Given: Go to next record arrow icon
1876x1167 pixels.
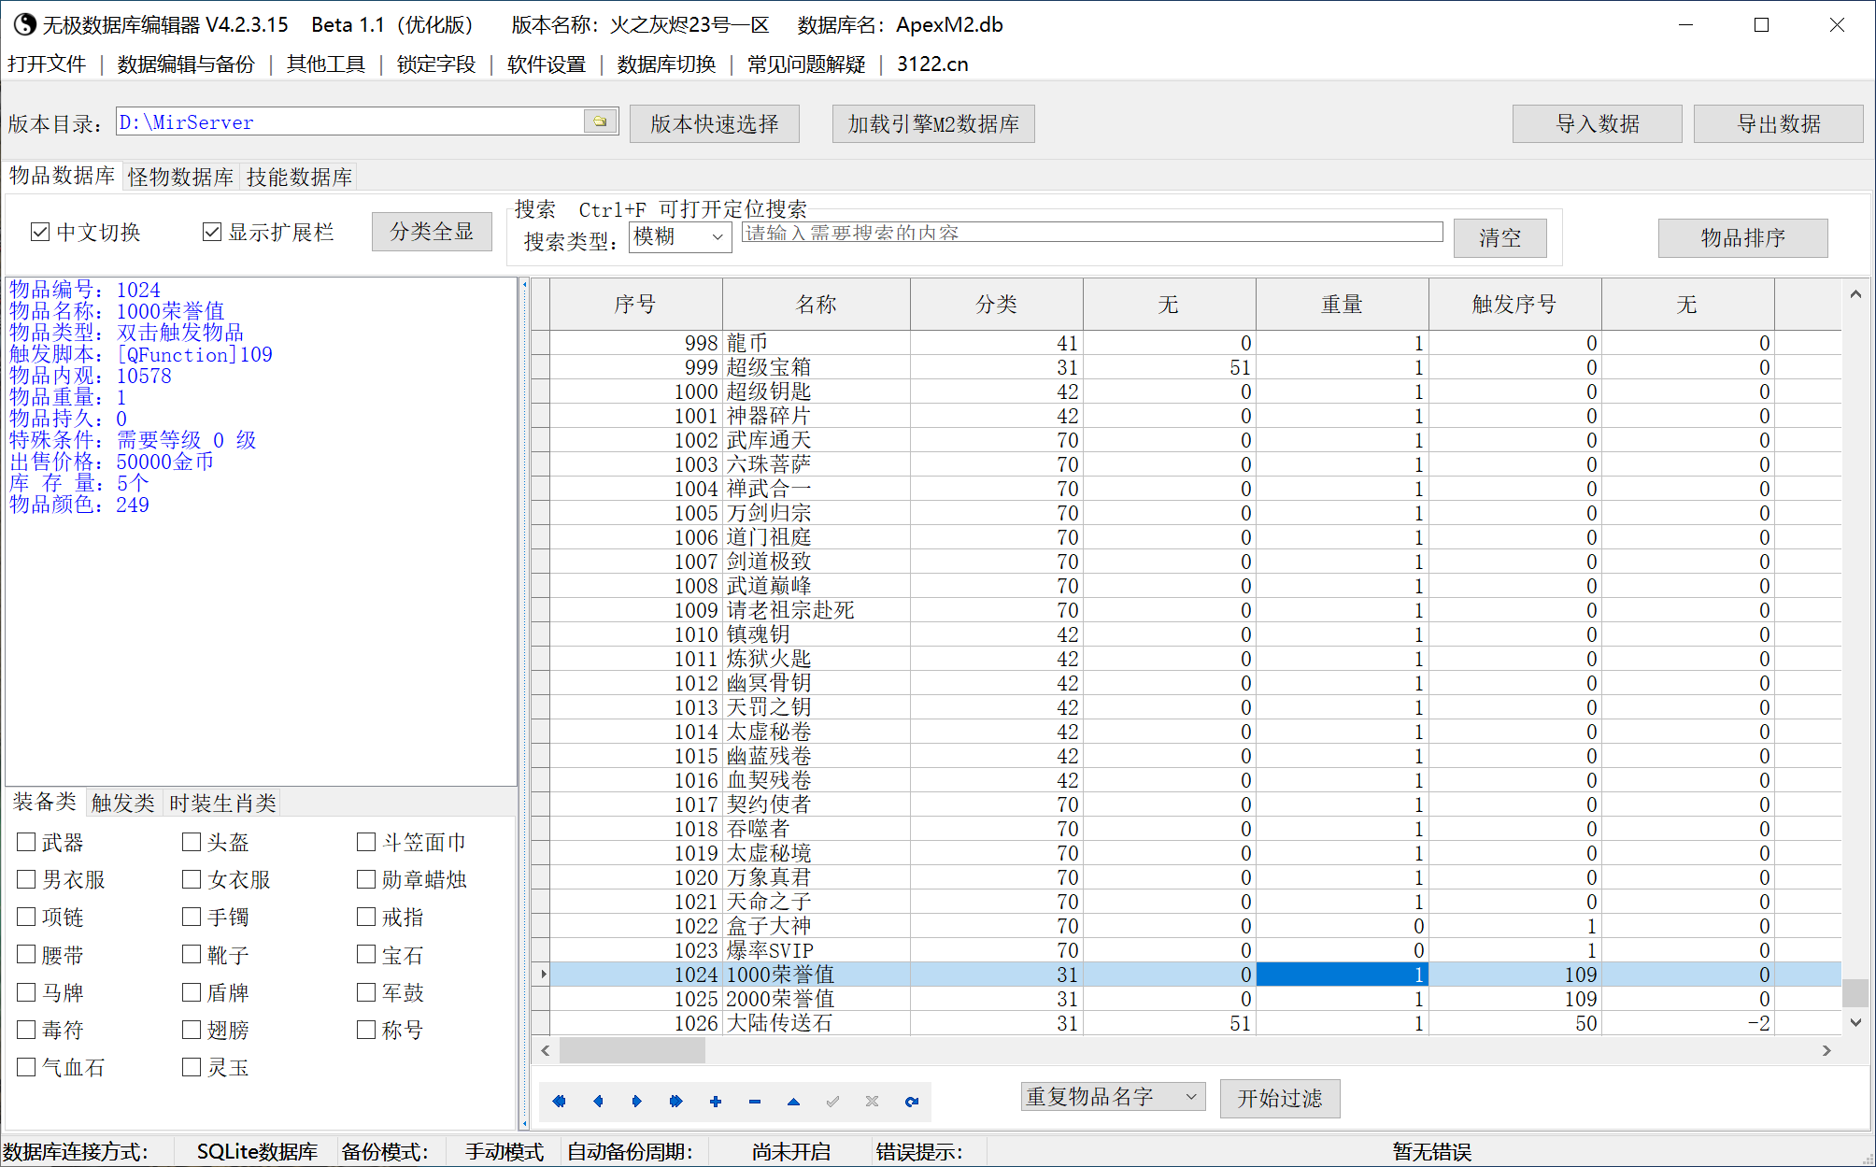Looking at the screenshot, I should [x=637, y=1102].
